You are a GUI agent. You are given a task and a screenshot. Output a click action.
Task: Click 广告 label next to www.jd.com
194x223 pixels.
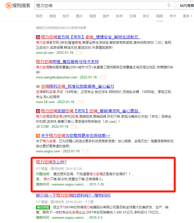click(79, 53)
